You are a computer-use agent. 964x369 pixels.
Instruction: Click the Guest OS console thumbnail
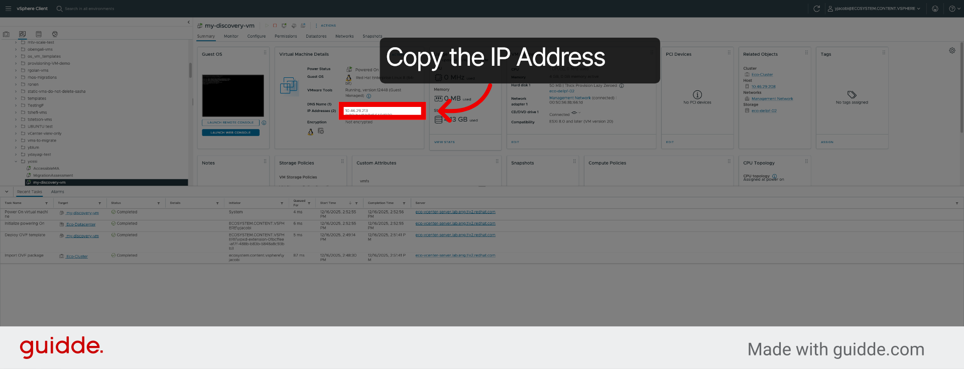233,96
